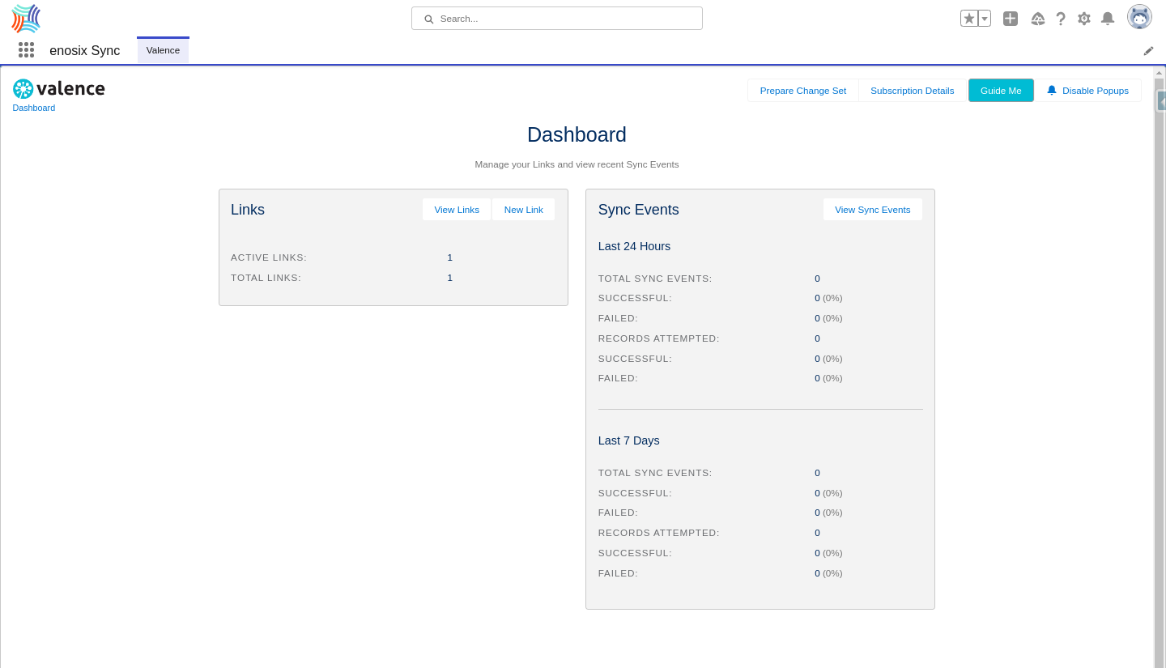This screenshot has width=1166, height=668.
Task: Focus the global Search field
Action: coord(557,18)
